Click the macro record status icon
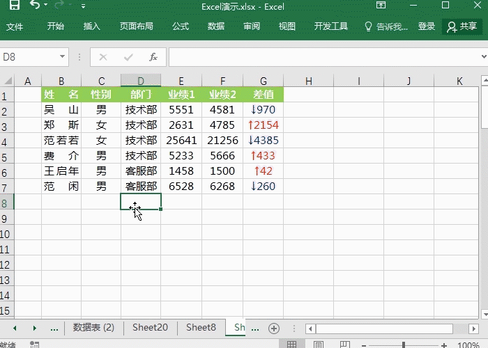 pos(34,345)
